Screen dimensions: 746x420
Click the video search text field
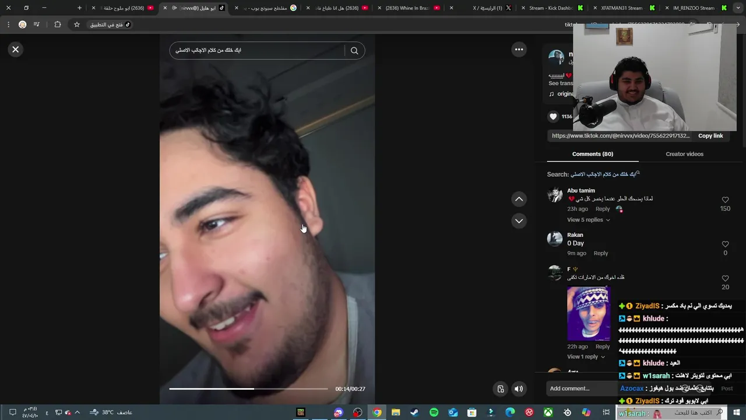tap(256, 51)
